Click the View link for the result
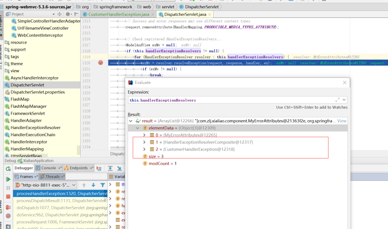The image size is (388, 229). click(342, 121)
